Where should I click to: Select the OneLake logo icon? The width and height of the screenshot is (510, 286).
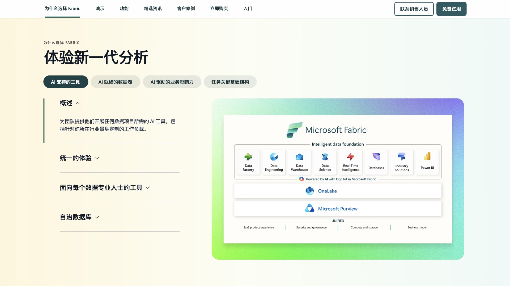pyautogui.click(x=310, y=191)
